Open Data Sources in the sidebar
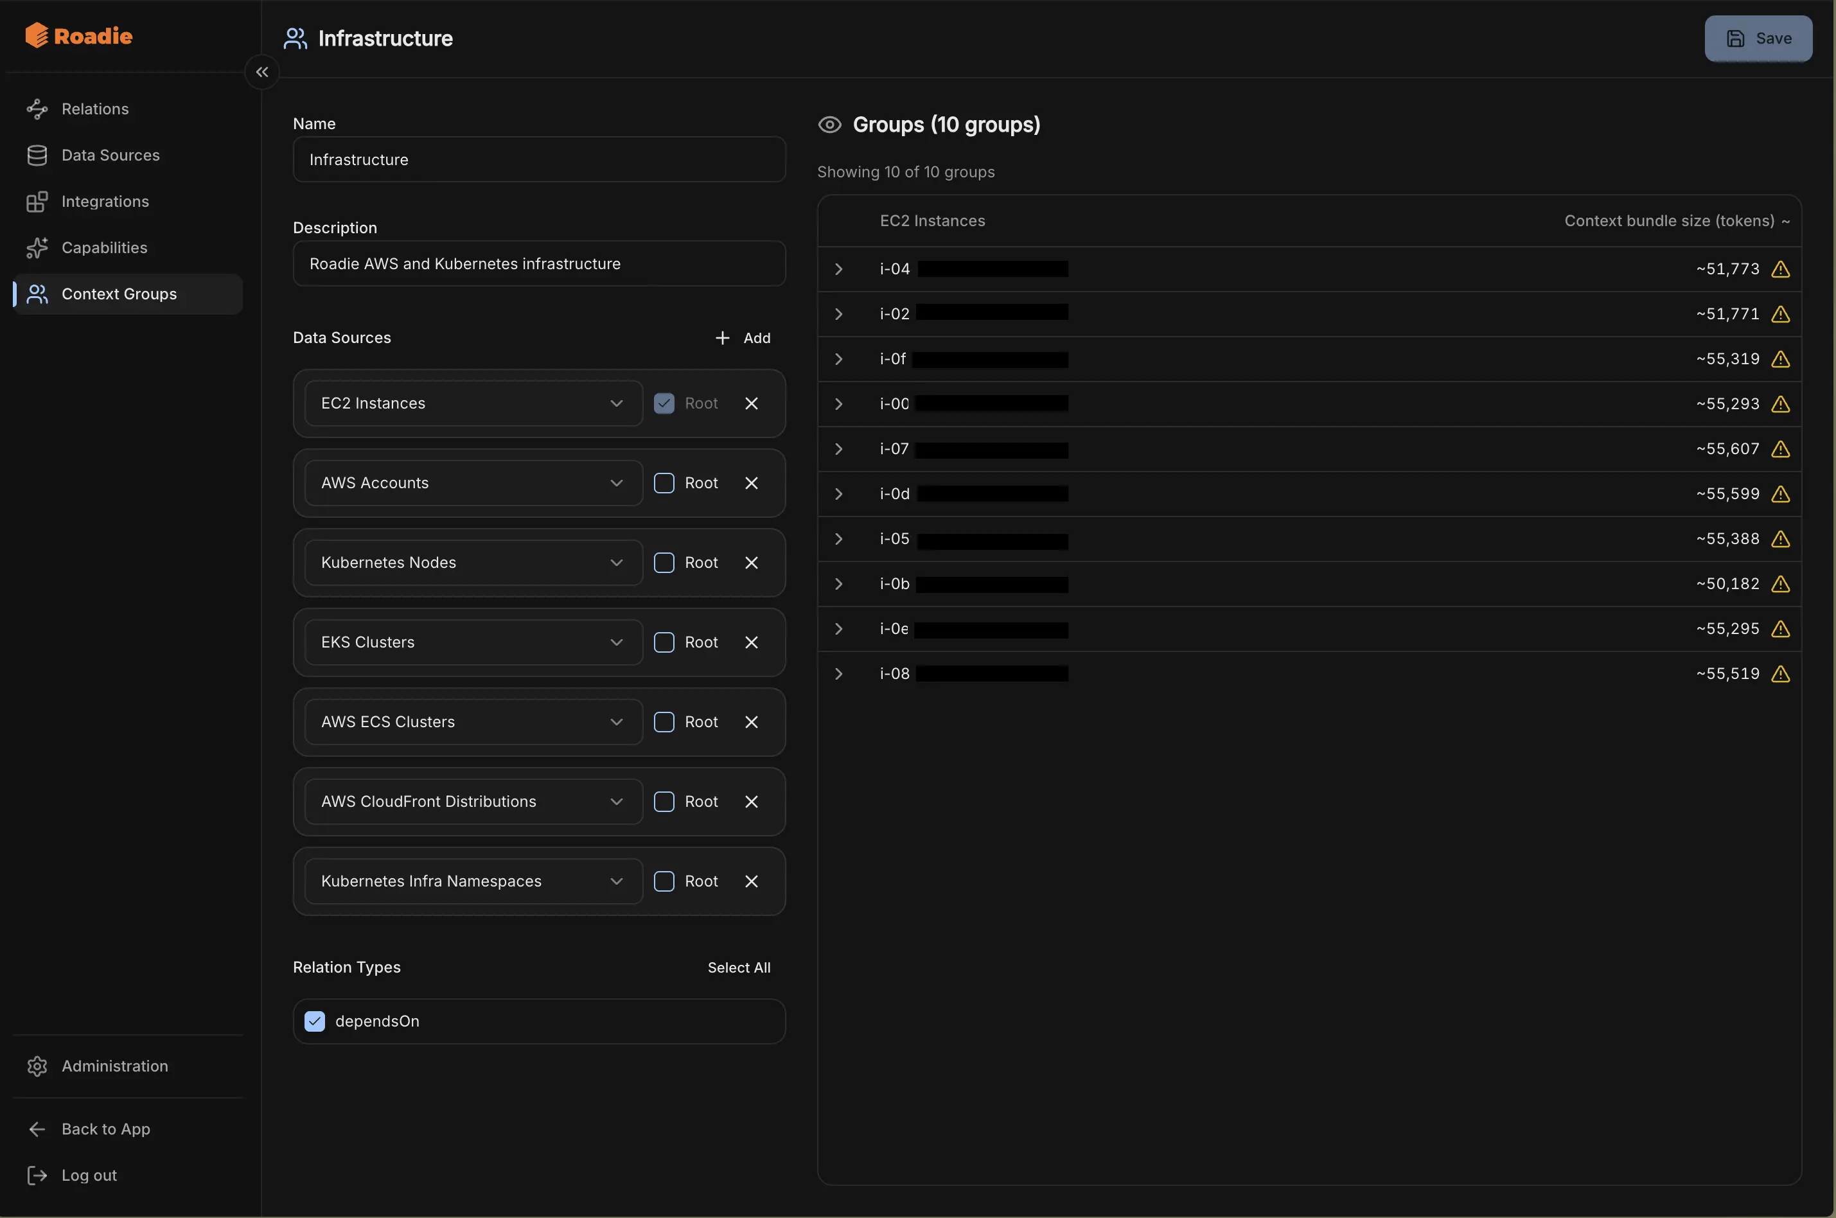The height and width of the screenshot is (1218, 1836). click(x=127, y=155)
